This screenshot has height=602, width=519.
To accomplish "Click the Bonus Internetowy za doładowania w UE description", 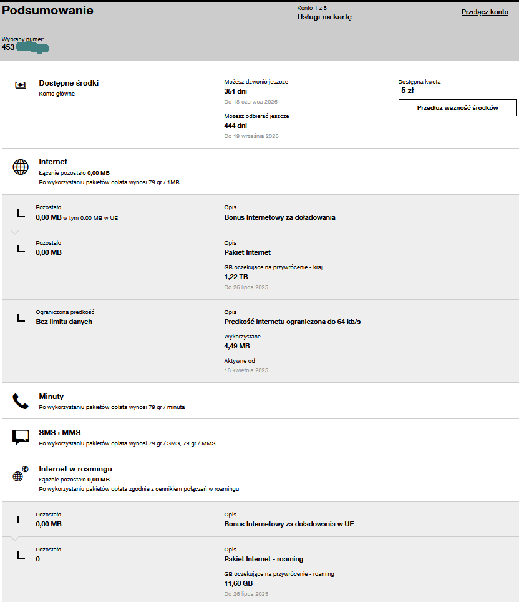I will (289, 524).
